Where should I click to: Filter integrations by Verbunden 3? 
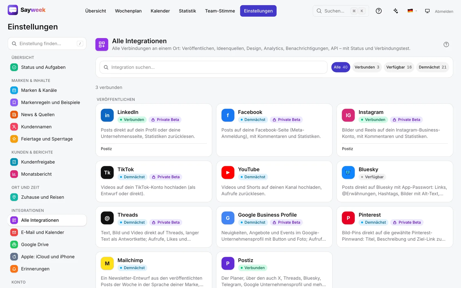tap(367, 67)
